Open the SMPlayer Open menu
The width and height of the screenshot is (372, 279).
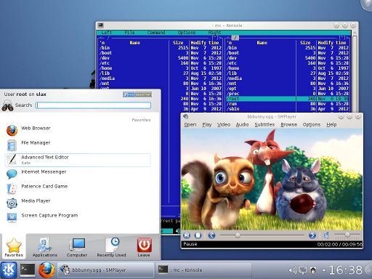[x=190, y=124]
